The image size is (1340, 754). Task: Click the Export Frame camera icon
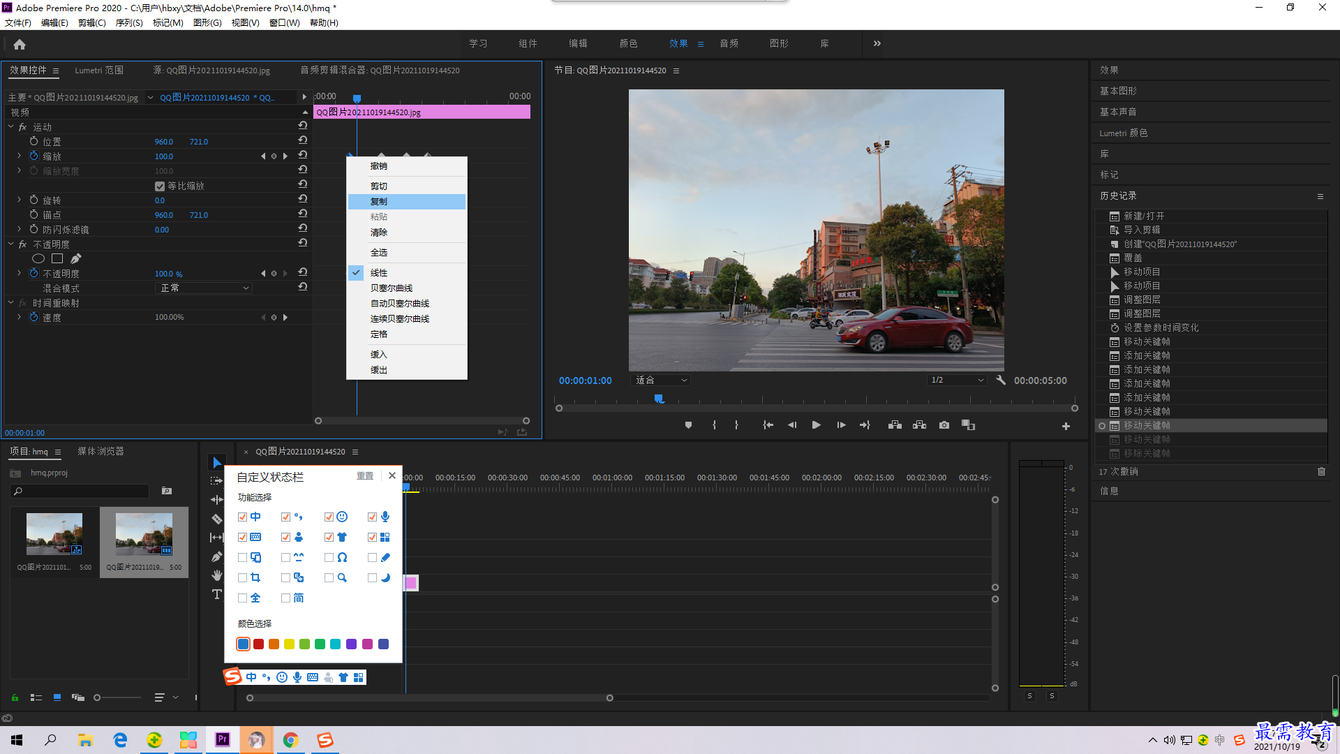[944, 425]
